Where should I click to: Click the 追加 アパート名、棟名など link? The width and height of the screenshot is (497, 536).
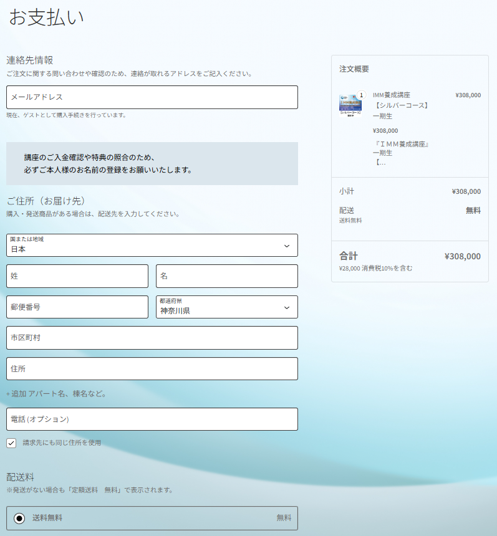click(x=57, y=394)
